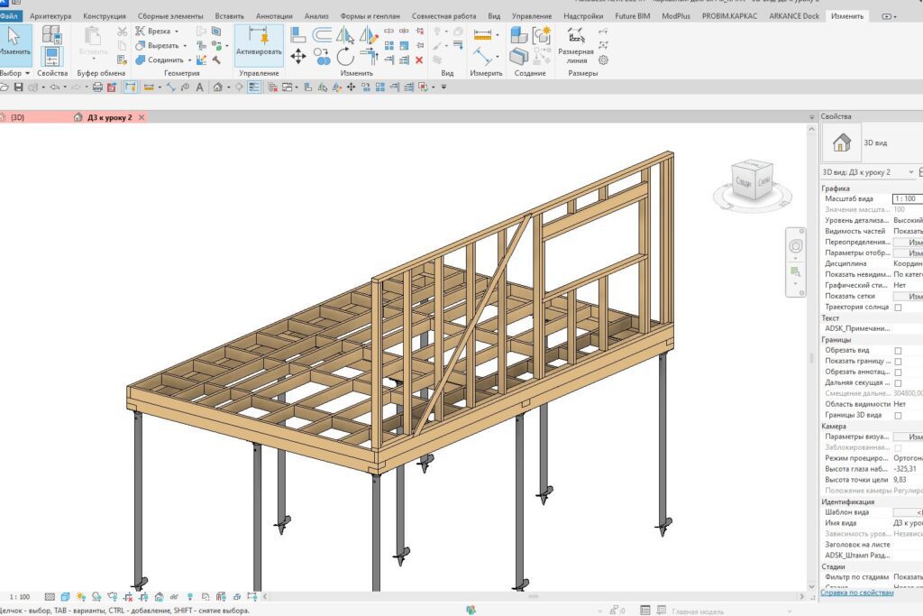The width and height of the screenshot is (923, 616).
Task: Enable the Траектория солнца checkbox
Action: click(x=898, y=308)
